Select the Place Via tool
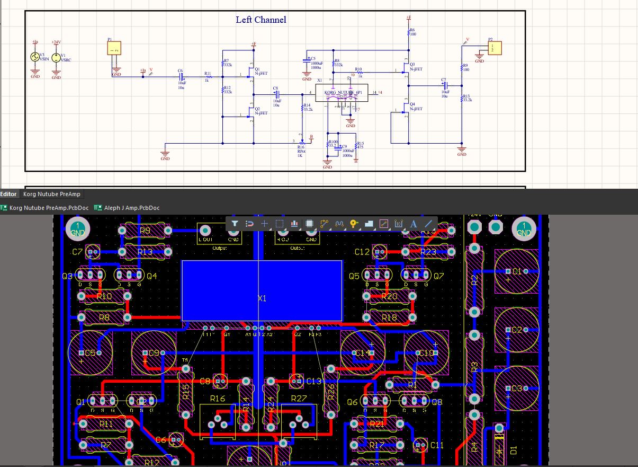This screenshot has height=467, width=638. click(x=354, y=224)
